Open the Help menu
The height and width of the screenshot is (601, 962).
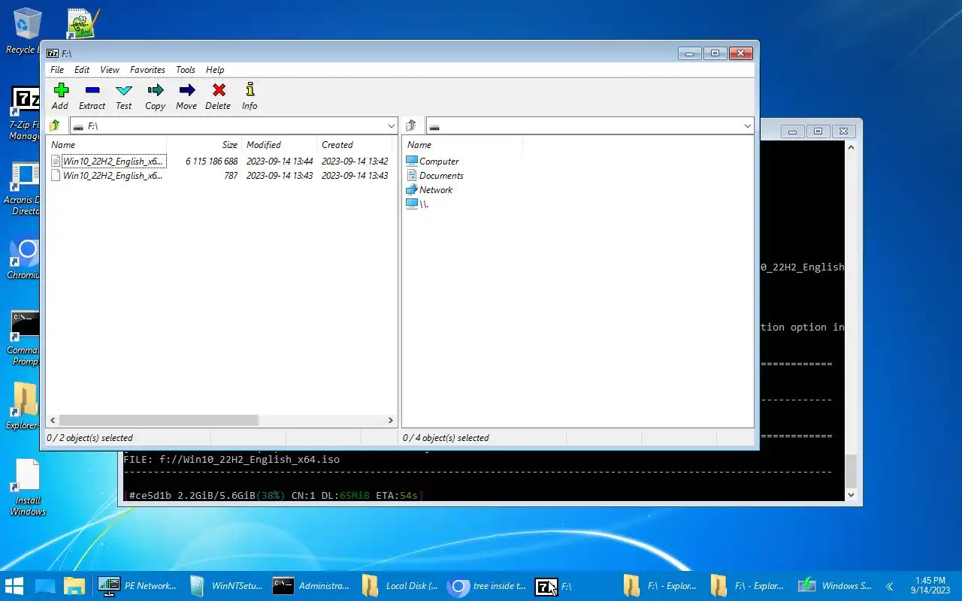pos(215,69)
